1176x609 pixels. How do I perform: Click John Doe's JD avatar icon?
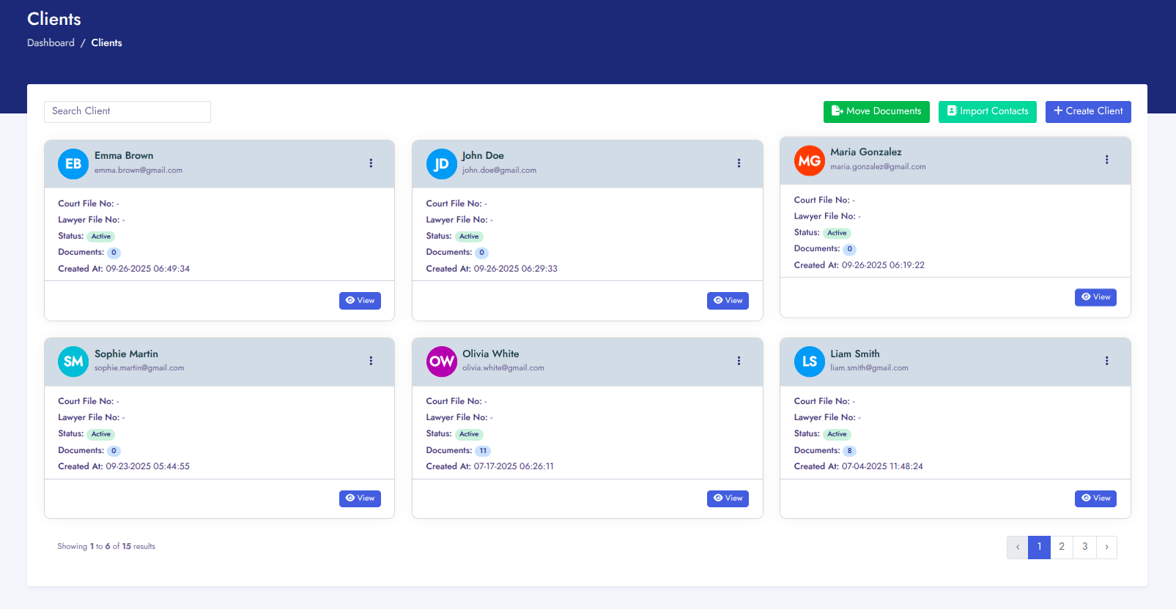tap(441, 164)
